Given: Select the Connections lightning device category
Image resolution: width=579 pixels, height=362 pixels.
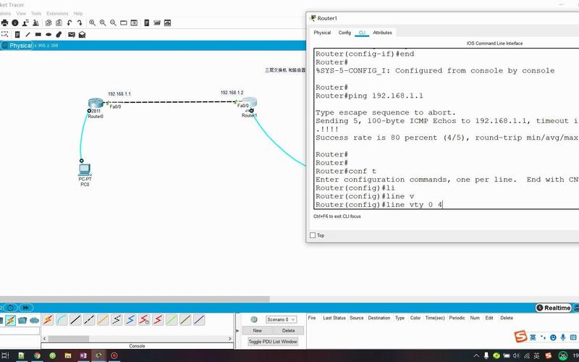Looking at the screenshot, I should click(10, 320).
